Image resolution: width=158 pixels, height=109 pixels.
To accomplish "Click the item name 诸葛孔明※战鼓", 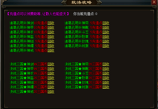I will 77,46.
